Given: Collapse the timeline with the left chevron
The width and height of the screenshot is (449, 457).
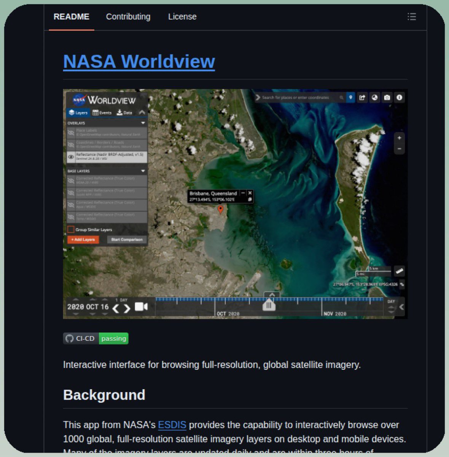Looking at the screenshot, I should click(x=401, y=307).
